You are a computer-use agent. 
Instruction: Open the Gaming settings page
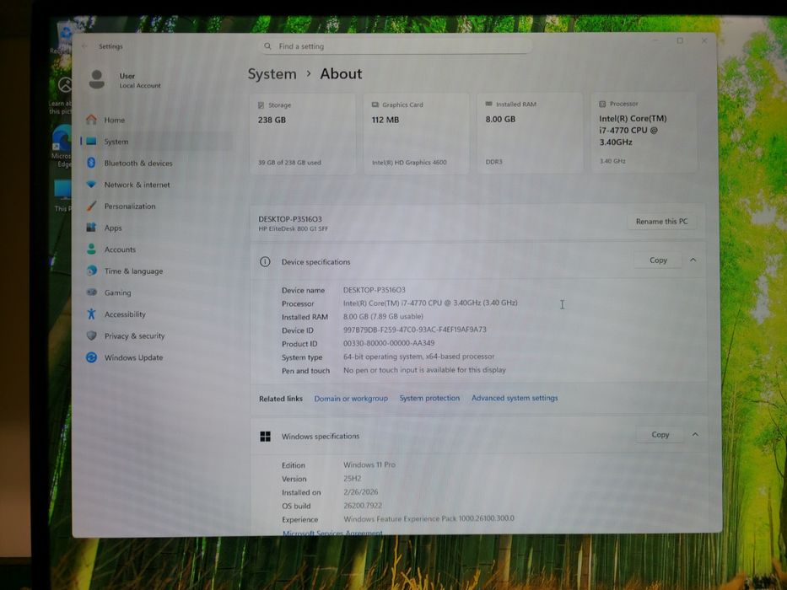157,292
